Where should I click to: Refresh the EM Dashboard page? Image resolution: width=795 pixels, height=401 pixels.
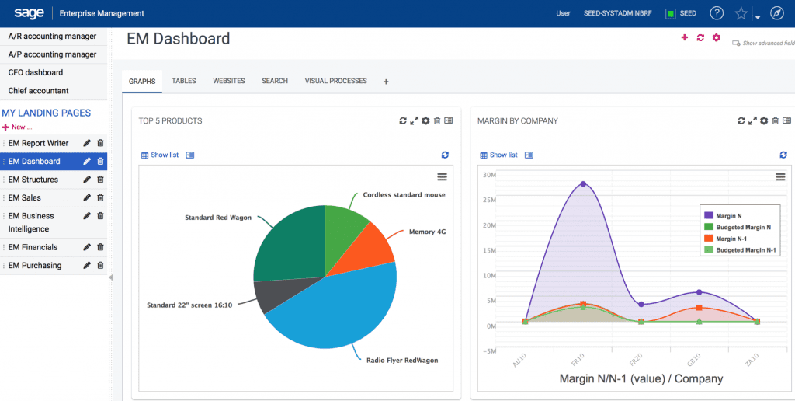coord(700,37)
